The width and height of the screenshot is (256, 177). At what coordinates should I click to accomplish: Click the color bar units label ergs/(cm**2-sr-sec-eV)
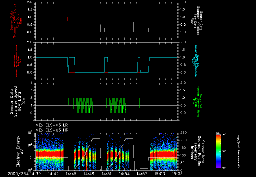(x=238, y=151)
